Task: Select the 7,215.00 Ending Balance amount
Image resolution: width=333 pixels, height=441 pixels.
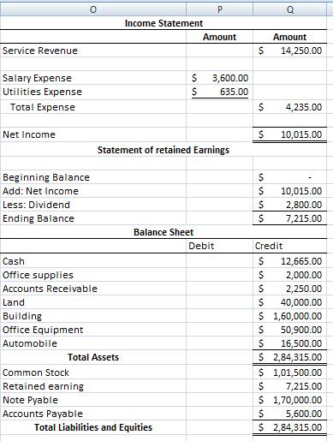Action: click(289, 218)
